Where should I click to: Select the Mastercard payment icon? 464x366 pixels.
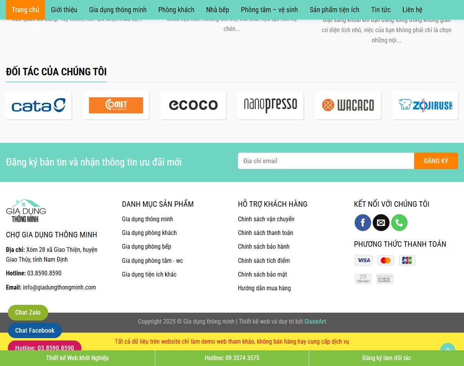click(x=386, y=260)
